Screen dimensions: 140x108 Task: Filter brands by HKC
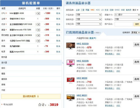(93, 10)
